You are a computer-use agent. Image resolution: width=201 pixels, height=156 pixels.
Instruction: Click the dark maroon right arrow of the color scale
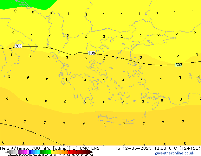click(91, 152)
